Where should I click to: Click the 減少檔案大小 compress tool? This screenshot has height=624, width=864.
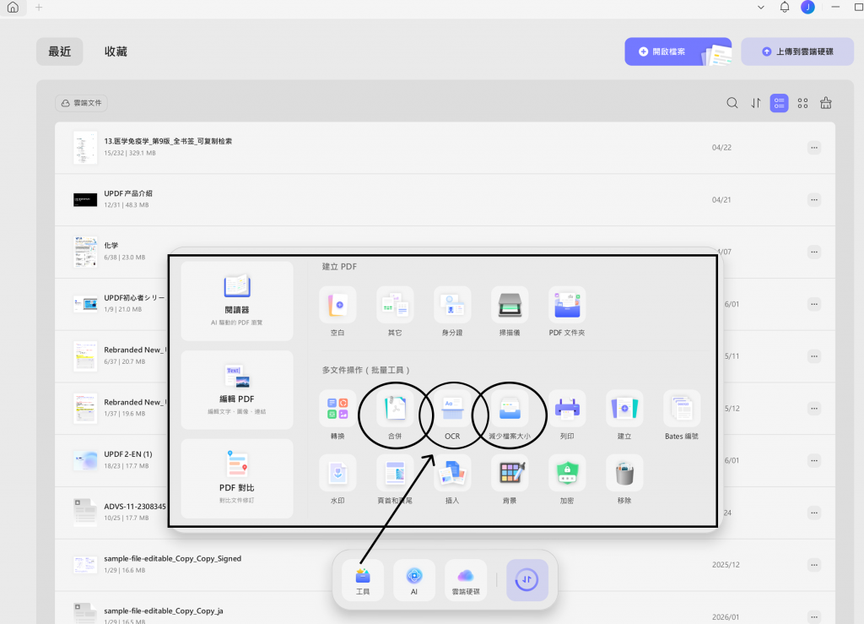click(509, 409)
